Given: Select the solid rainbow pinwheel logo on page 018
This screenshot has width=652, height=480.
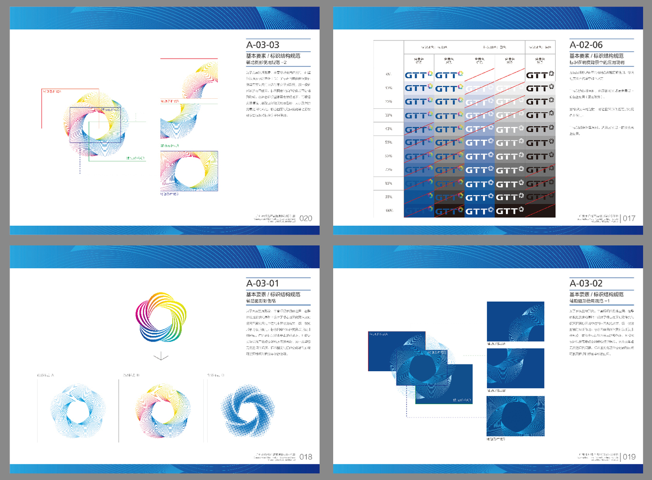Looking at the screenshot, I should [x=161, y=317].
